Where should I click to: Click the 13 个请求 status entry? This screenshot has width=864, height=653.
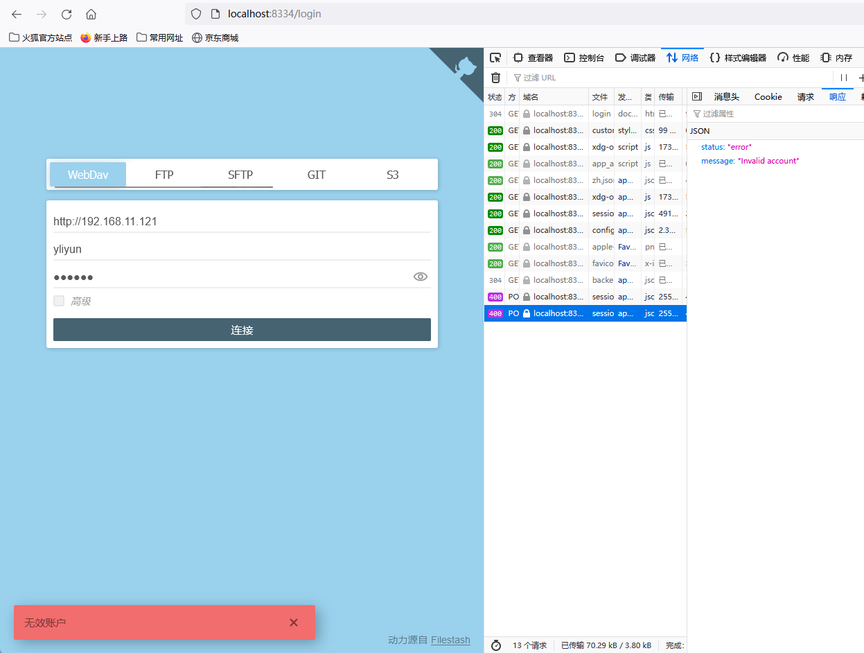[529, 645]
